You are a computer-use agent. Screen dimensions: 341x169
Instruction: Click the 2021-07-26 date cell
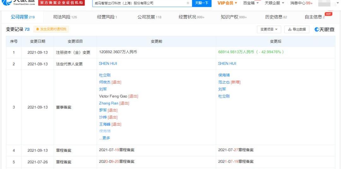[x=37, y=162]
